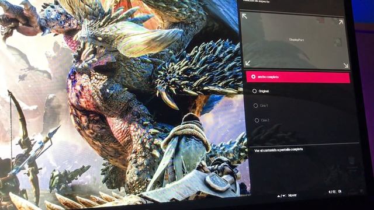Viewport: 374px width, 210px height.
Task: Choose the "Cine 2" aspect mode
Action: [262, 120]
